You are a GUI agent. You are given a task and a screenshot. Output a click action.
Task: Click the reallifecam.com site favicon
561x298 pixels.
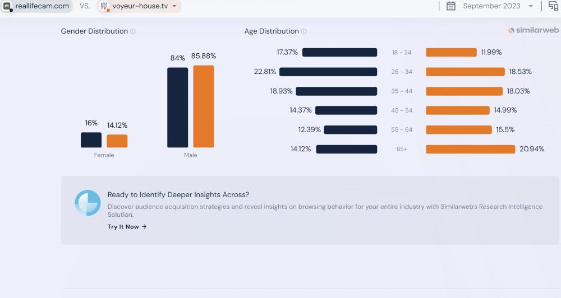(8, 6)
